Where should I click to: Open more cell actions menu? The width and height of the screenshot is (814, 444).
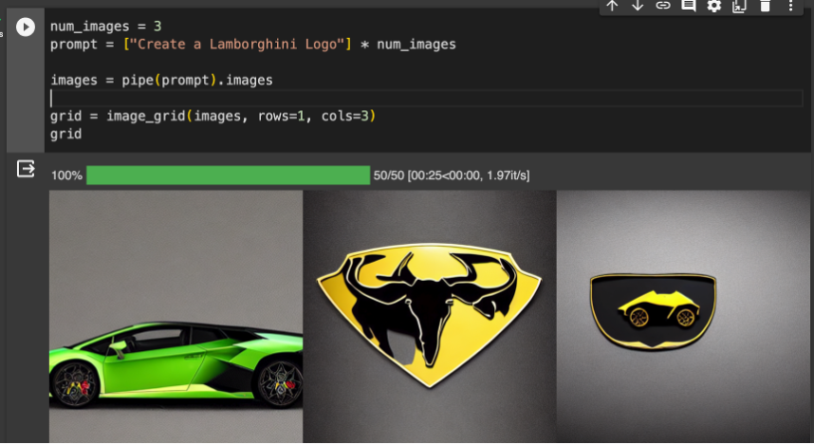coord(790,6)
